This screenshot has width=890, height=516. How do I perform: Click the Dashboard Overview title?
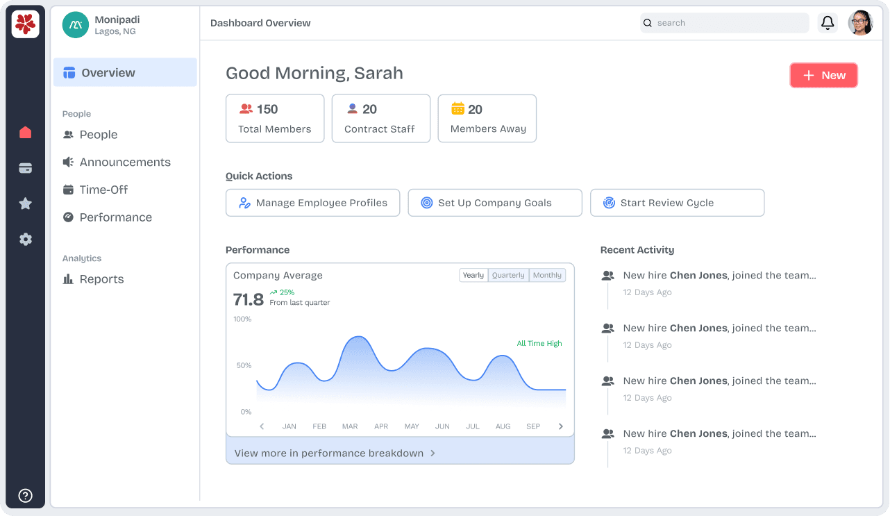pyautogui.click(x=260, y=23)
